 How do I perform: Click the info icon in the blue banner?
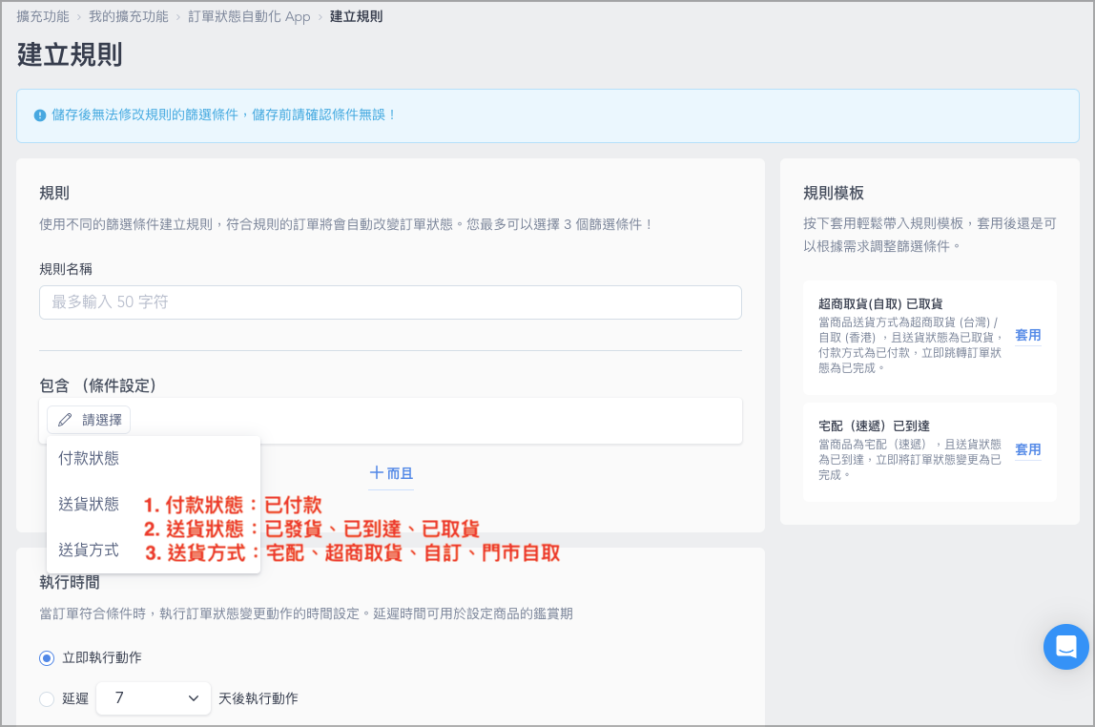point(40,115)
